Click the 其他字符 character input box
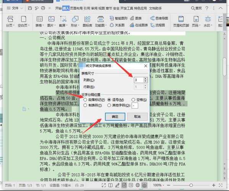 tap(135, 106)
